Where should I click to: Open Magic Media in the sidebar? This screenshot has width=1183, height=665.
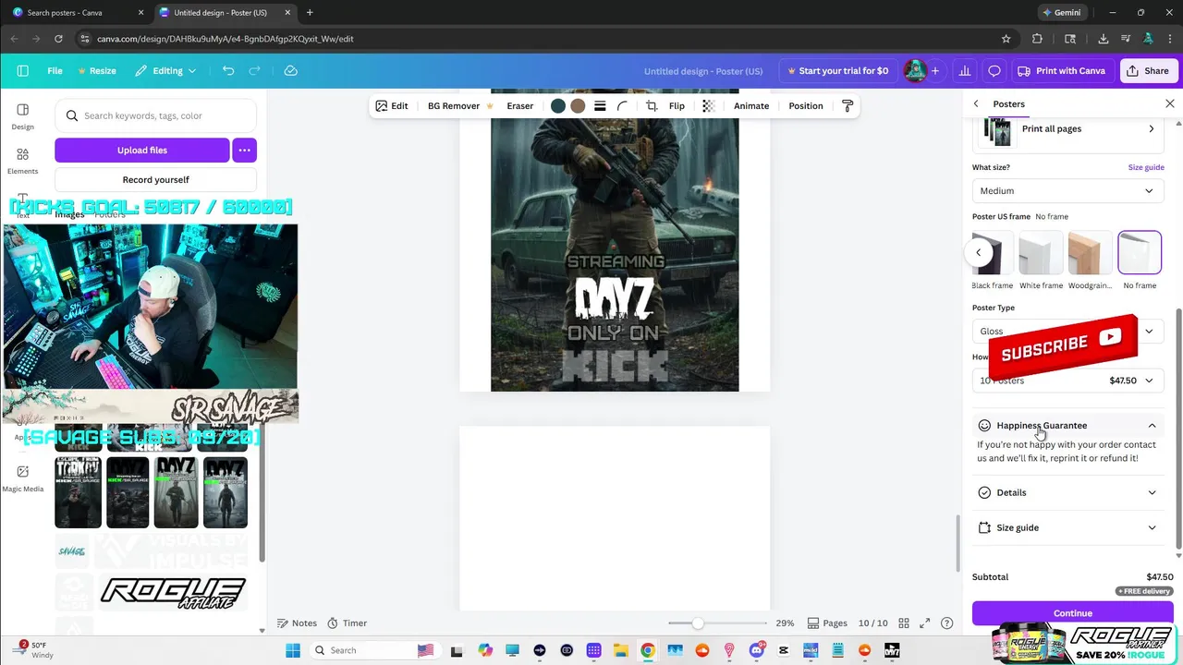(x=22, y=478)
